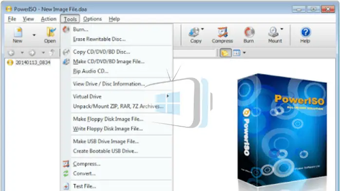Click the Open toolbar icon
Image resolution: width=340 pixels, height=191 pixels.
pyautogui.click(x=50, y=35)
